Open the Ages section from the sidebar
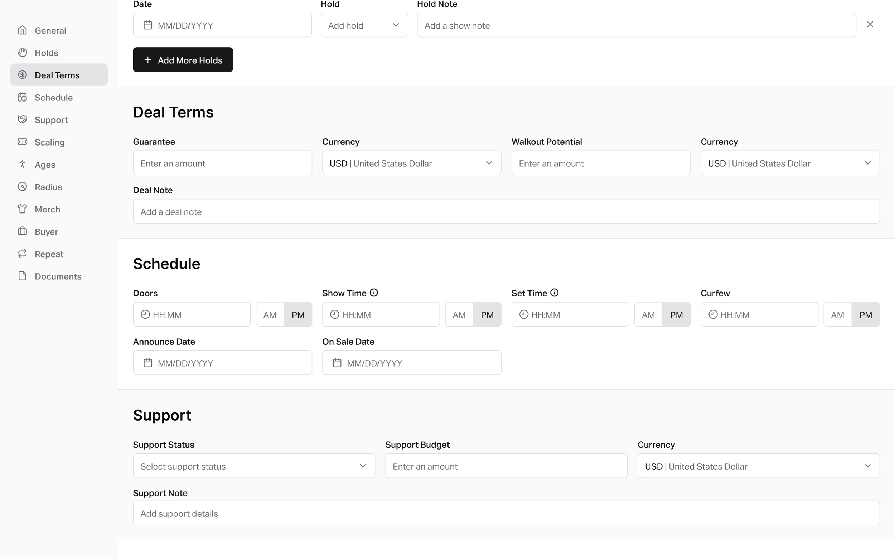 (x=45, y=164)
